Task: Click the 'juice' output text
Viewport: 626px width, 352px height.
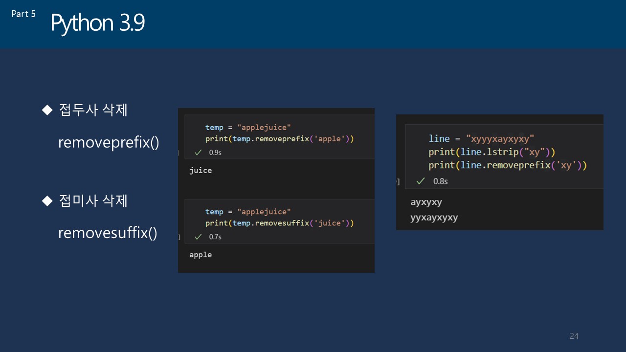Action: [x=201, y=170]
